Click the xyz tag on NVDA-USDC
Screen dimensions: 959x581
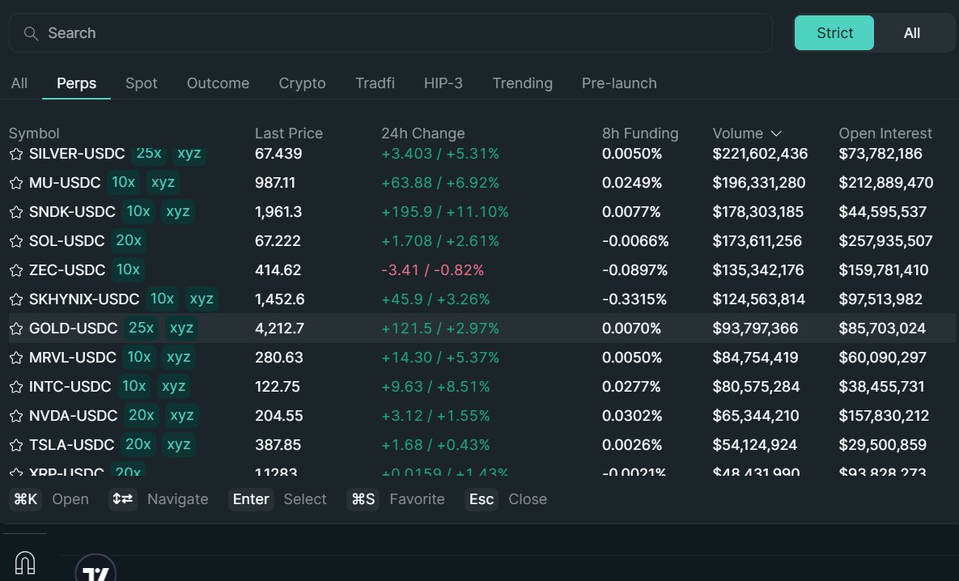[181, 416]
